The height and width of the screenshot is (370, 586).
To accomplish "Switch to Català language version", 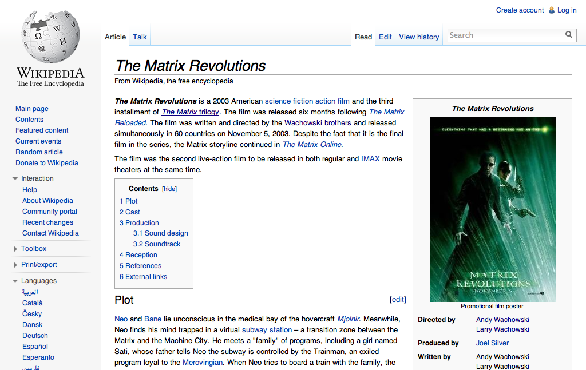I will (33, 303).
